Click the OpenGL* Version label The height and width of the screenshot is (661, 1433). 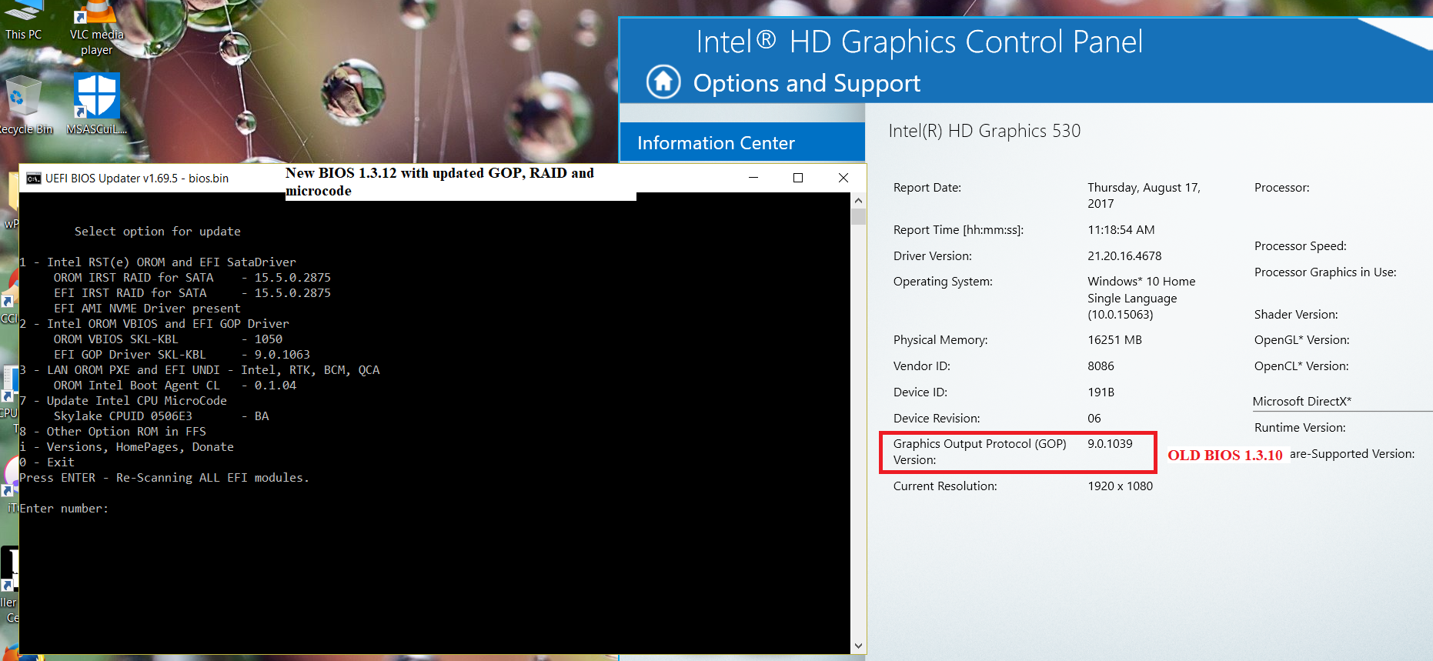(1301, 340)
